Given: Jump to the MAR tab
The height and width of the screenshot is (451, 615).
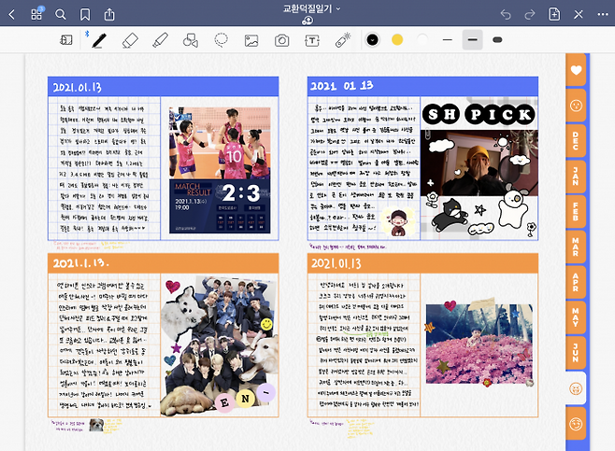Looking at the screenshot, I should [x=576, y=246].
